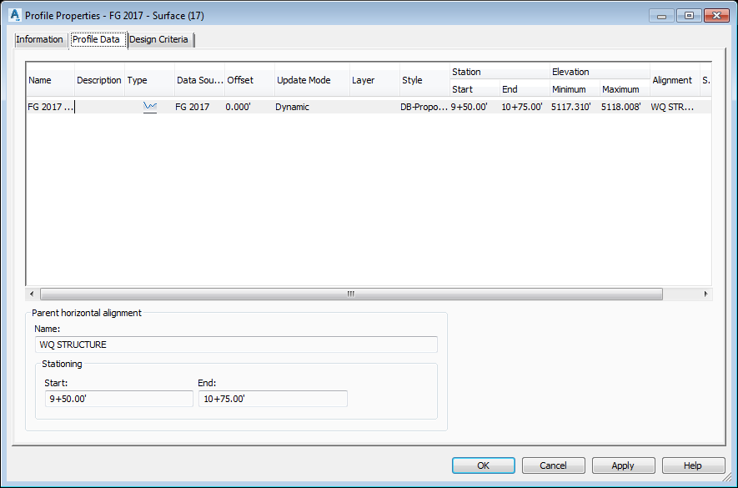Click the horizontal scrollbar thumb
738x488 pixels.
click(350, 294)
